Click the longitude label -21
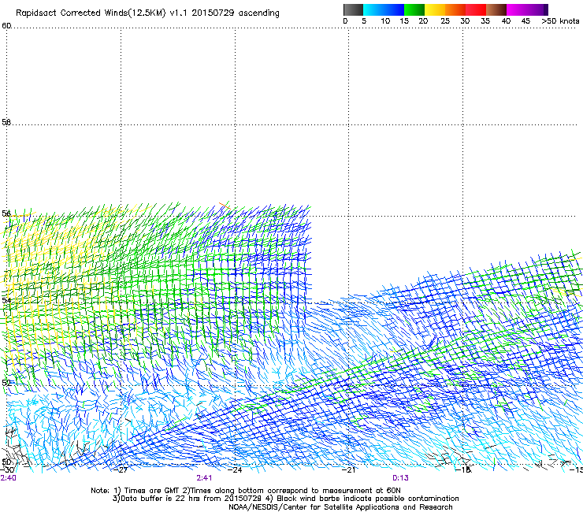 point(349,469)
